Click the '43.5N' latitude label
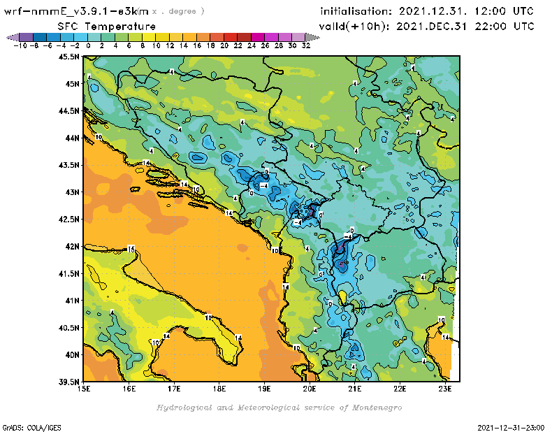The image size is (559, 432). tap(68, 165)
